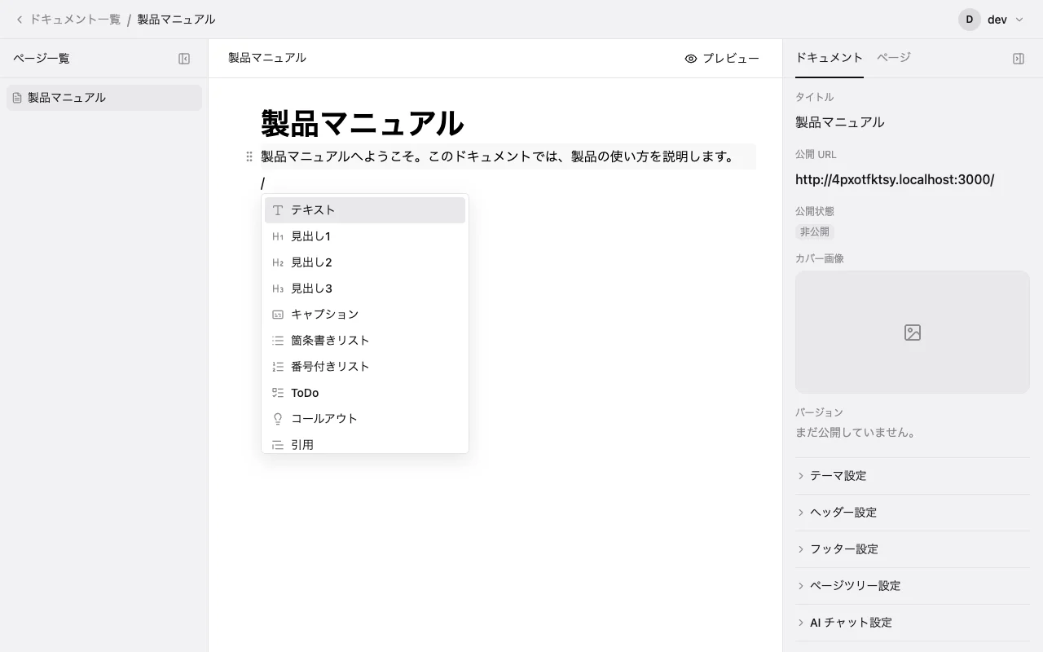1043x652 pixels.
Task: Click the 番号付きリスト numbered list icon
Action: point(278,367)
